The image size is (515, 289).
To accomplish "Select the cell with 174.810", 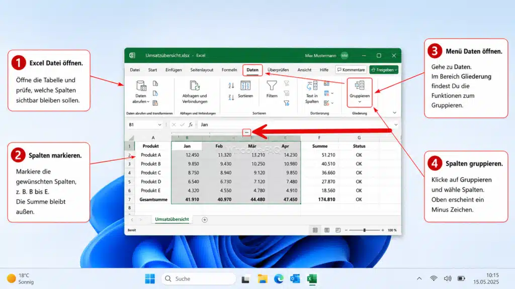I will pyautogui.click(x=319, y=199).
